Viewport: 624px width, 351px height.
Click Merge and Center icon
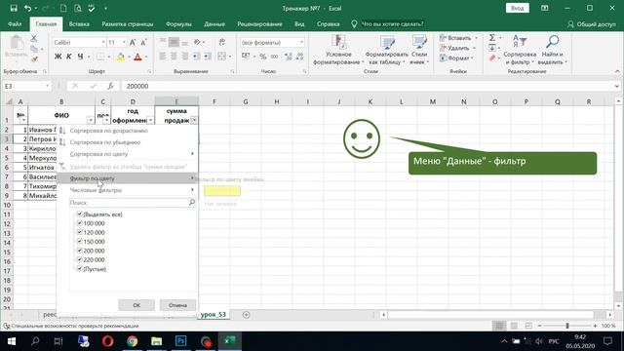tap(222, 57)
